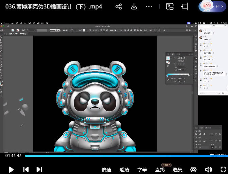This screenshot has width=228, height=174.
Task: Click the cyan gradient slider in the panel
Action: (x=178, y=74)
